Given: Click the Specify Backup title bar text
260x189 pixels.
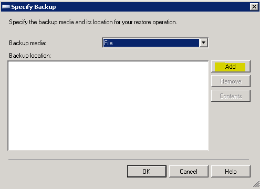Looking at the screenshot, I should [34, 7].
